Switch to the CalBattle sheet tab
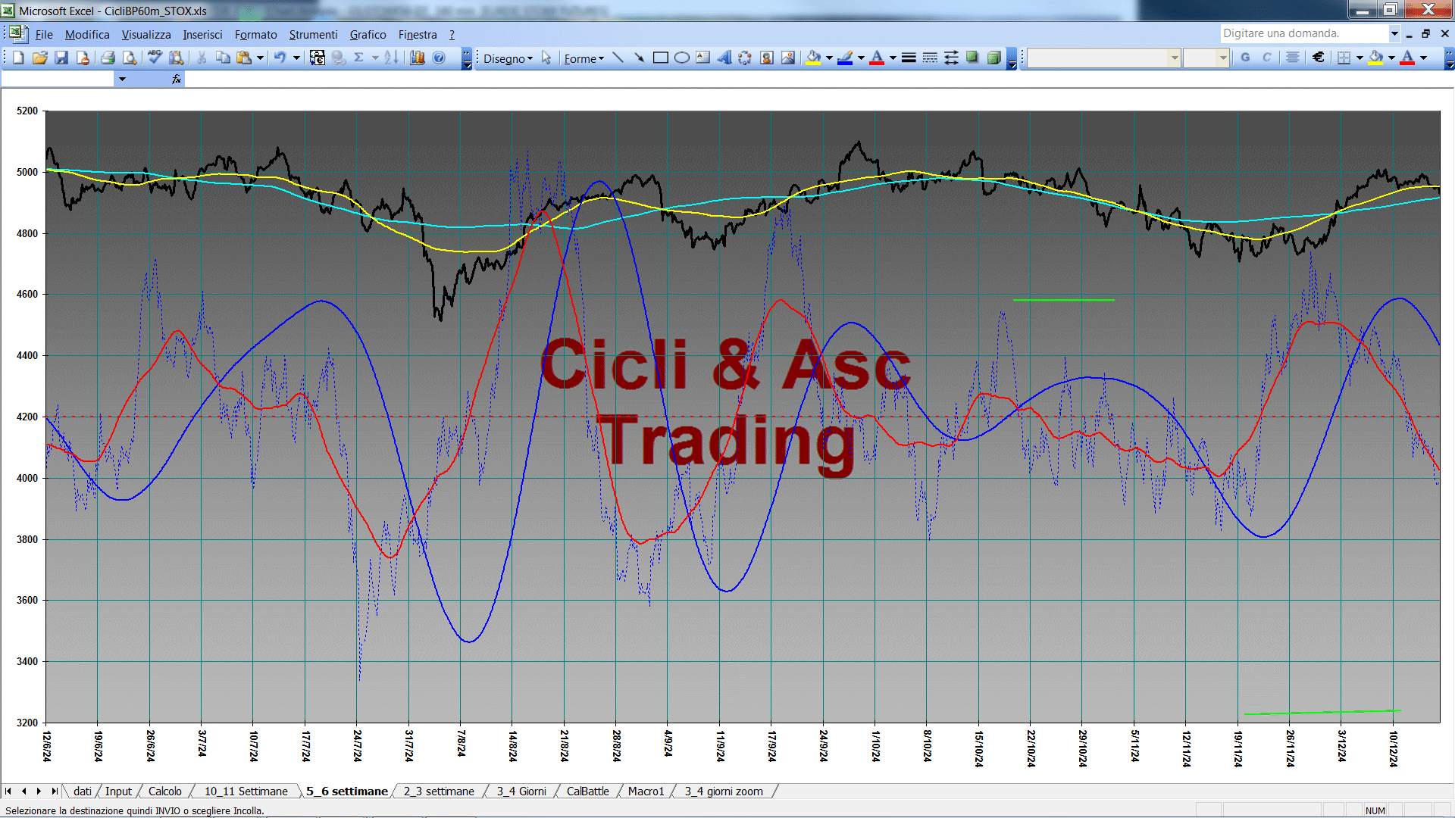 (587, 791)
